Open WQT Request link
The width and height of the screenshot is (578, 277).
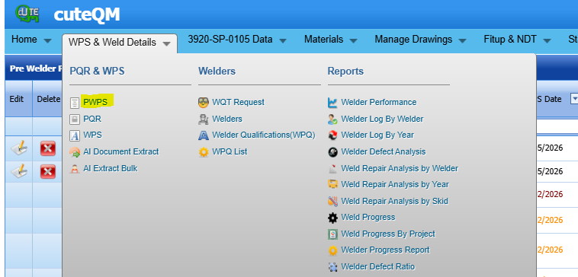pos(238,102)
